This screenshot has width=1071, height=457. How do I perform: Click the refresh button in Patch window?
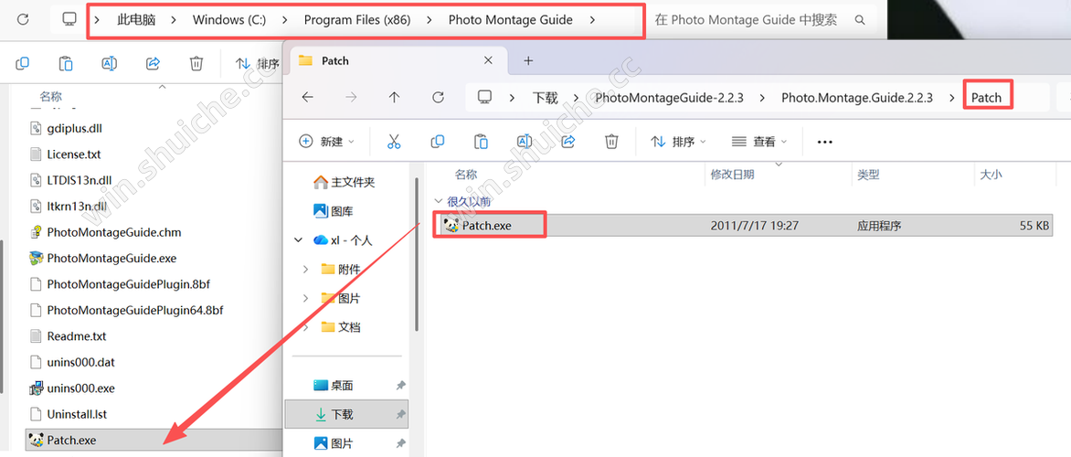click(438, 97)
